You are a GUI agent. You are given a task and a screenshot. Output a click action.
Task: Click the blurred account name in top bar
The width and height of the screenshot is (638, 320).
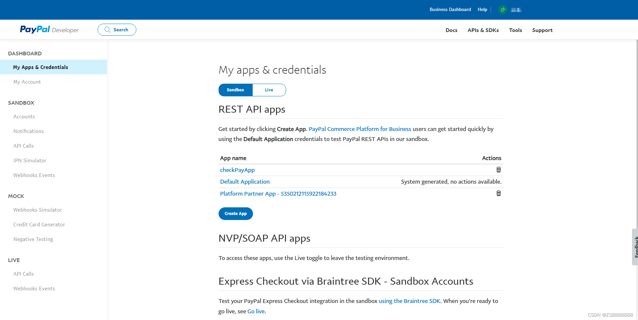pyautogui.click(x=516, y=10)
